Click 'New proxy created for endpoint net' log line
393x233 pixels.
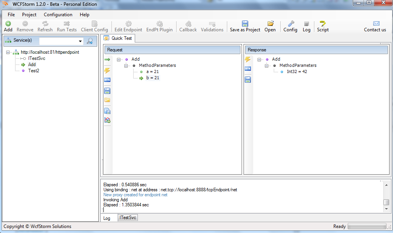click(x=136, y=195)
